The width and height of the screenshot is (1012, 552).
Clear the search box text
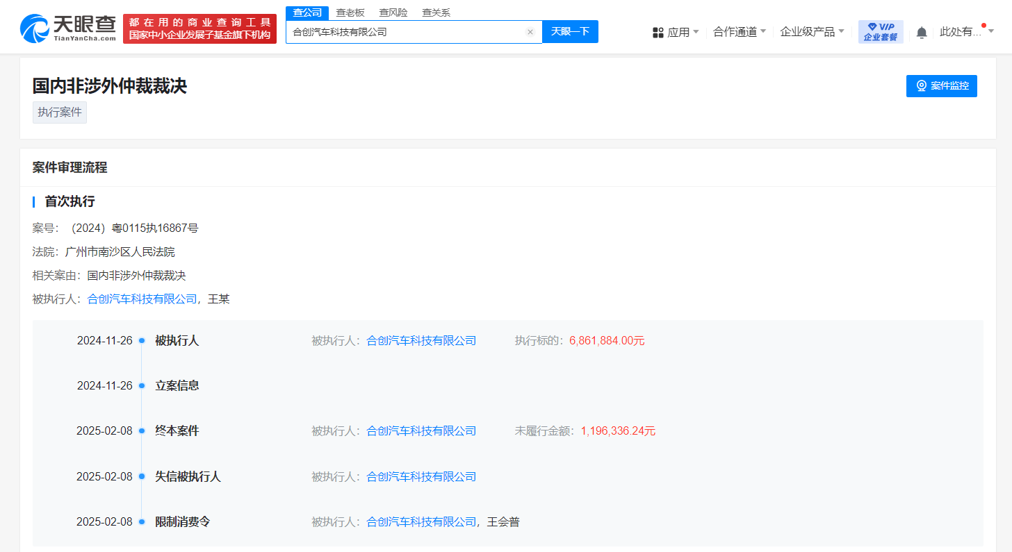click(x=530, y=32)
